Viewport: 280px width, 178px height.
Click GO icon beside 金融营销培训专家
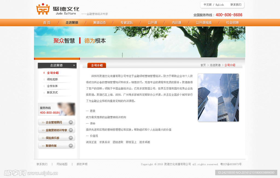click(x=71, y=130)
